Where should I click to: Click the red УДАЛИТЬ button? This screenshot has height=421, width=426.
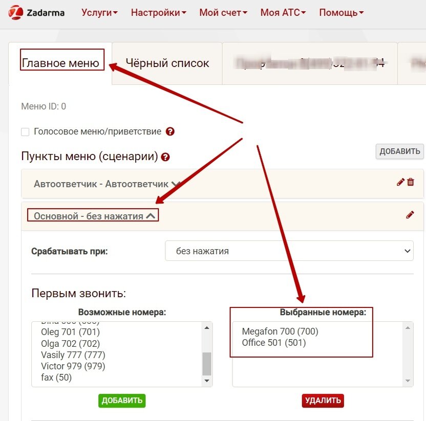click(323, 401)
